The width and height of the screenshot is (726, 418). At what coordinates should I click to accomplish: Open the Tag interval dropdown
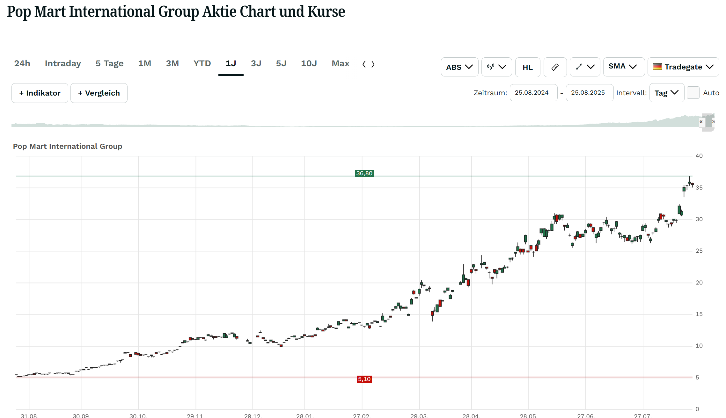click(667, 93)
